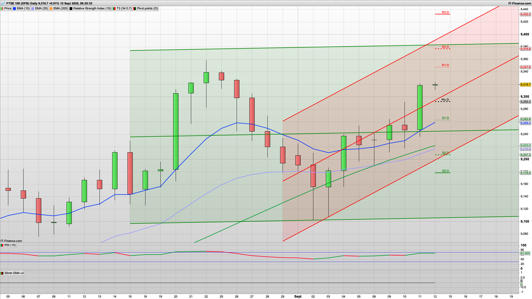Screen dimensions: 532x299
Task: Open the Relative Strength Index (10) legend
Action: [x=90, y=9]
